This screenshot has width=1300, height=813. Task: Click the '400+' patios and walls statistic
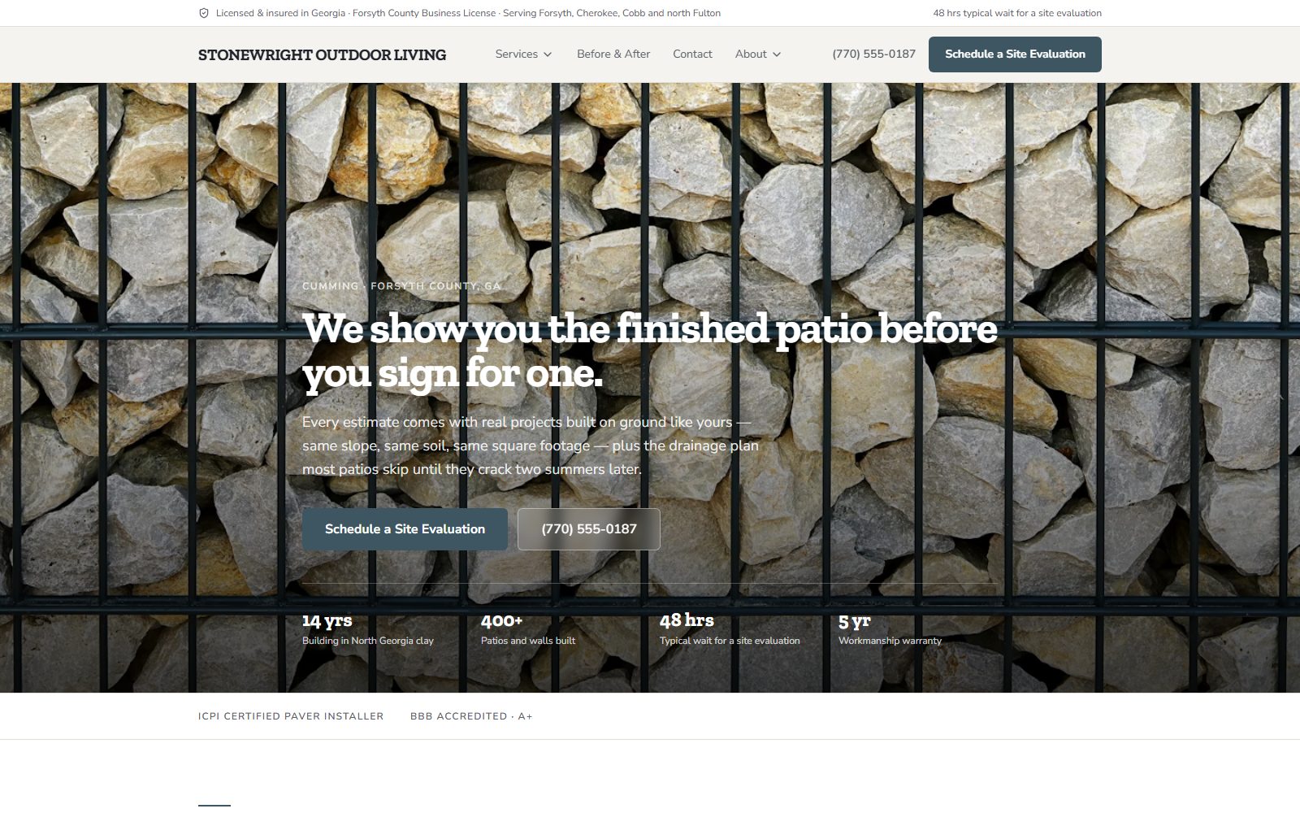click(501, 621)
